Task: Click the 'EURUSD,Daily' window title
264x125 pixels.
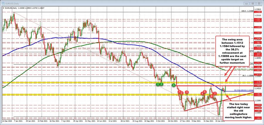Action: coord(11,4)
